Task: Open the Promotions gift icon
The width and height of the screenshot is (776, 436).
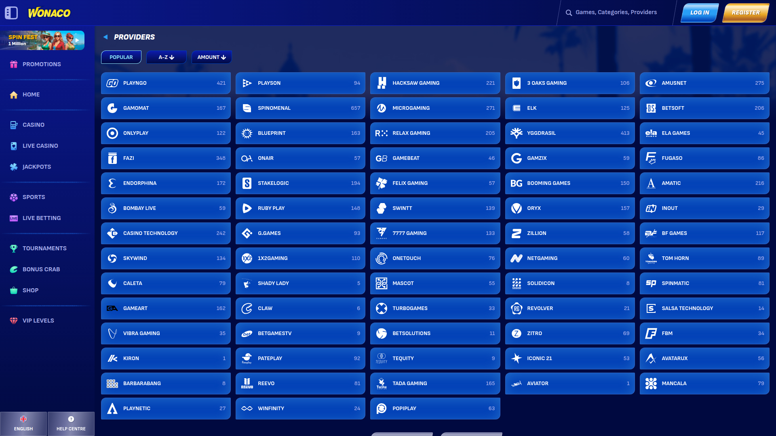Action: click(14, 64)
